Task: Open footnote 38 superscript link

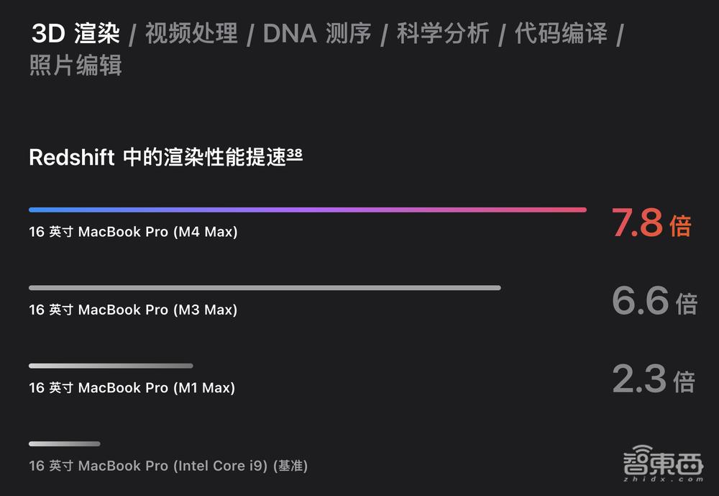Action: 295,153
